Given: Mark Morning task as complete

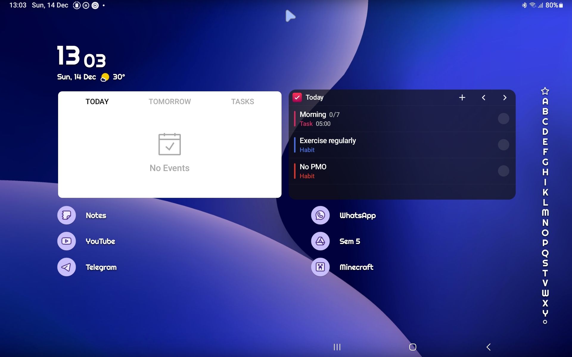Looking at the screenshot, I should 503,119.
